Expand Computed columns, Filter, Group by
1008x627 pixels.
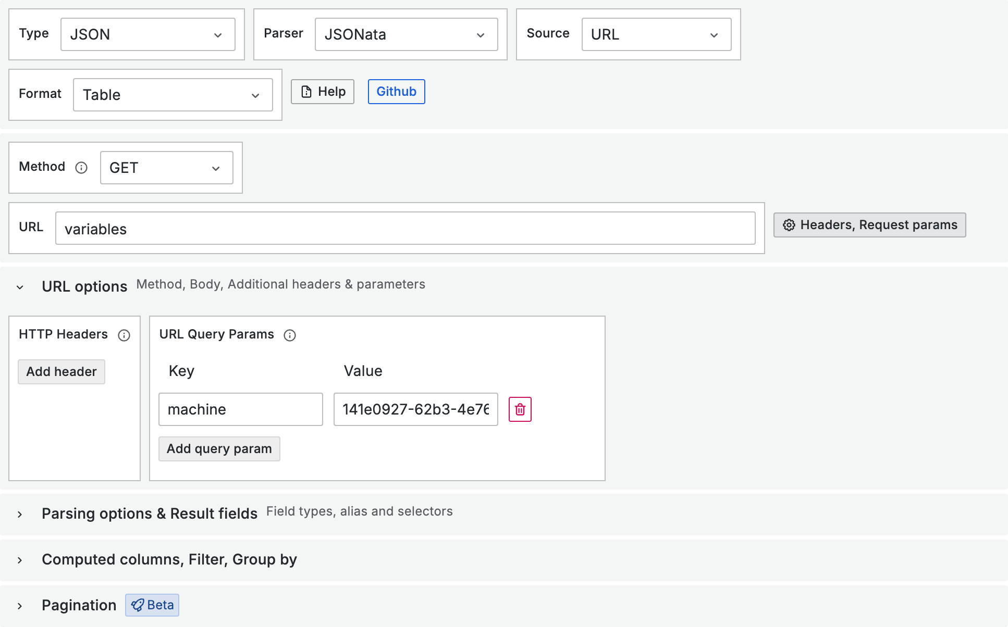click(x=20, y=560)
